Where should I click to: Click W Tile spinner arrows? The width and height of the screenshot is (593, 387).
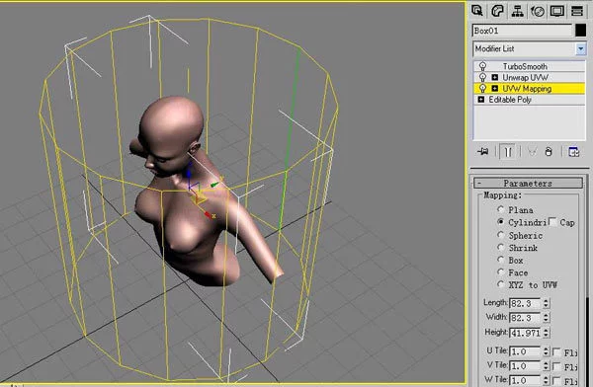click(547, 380)
